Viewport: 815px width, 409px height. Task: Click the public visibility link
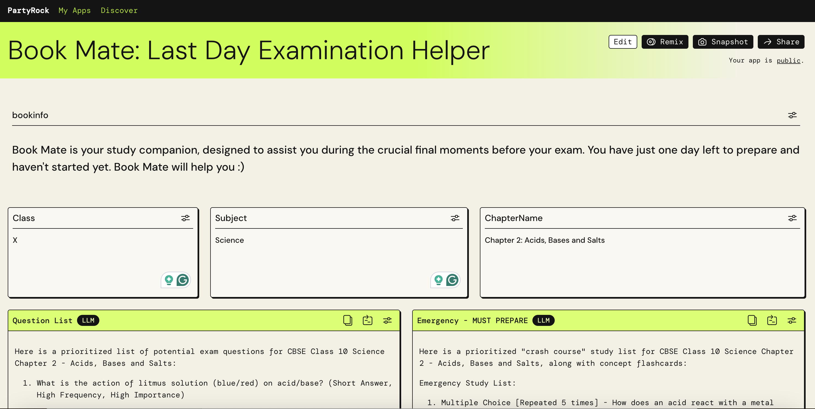point(788,61)
